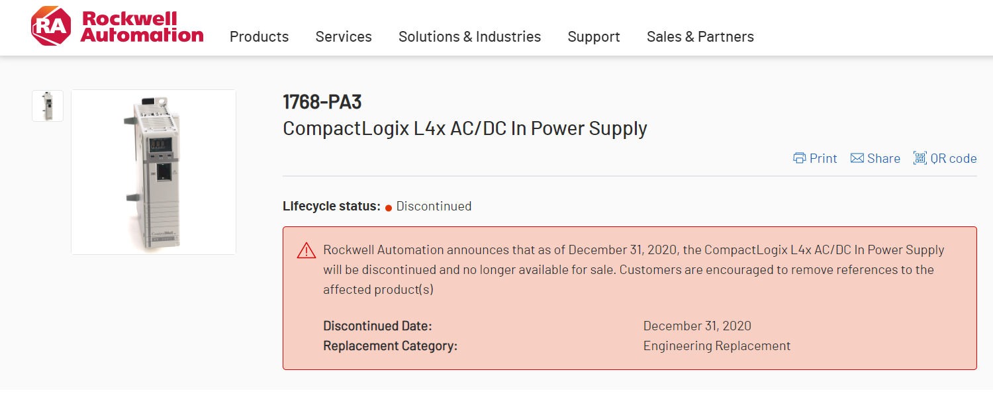
Task: Select the small product thumbnail
Action: point(48,106)
